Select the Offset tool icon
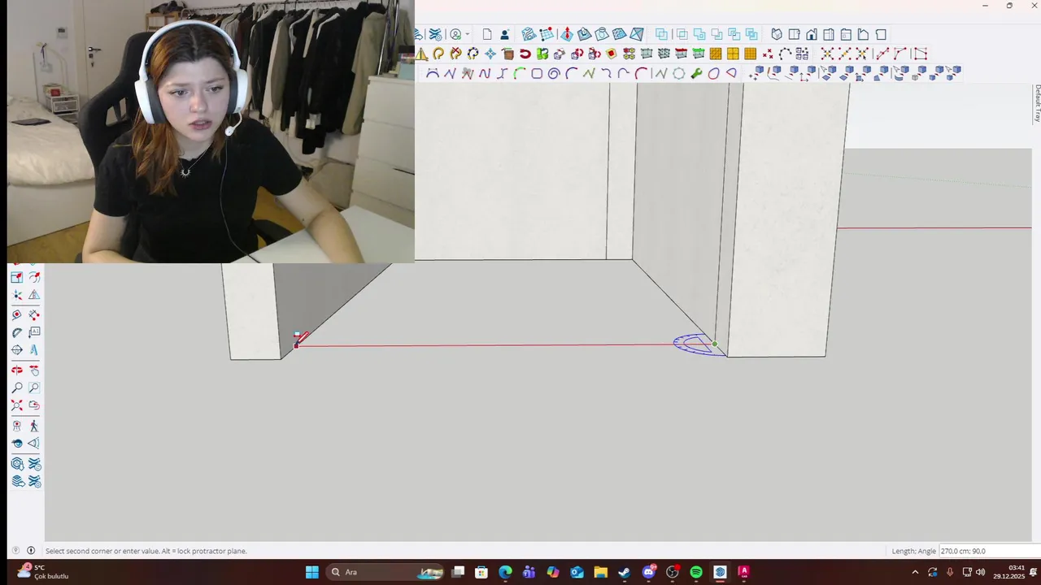This screenshot has width=1041, height=585. click(34, 276)
